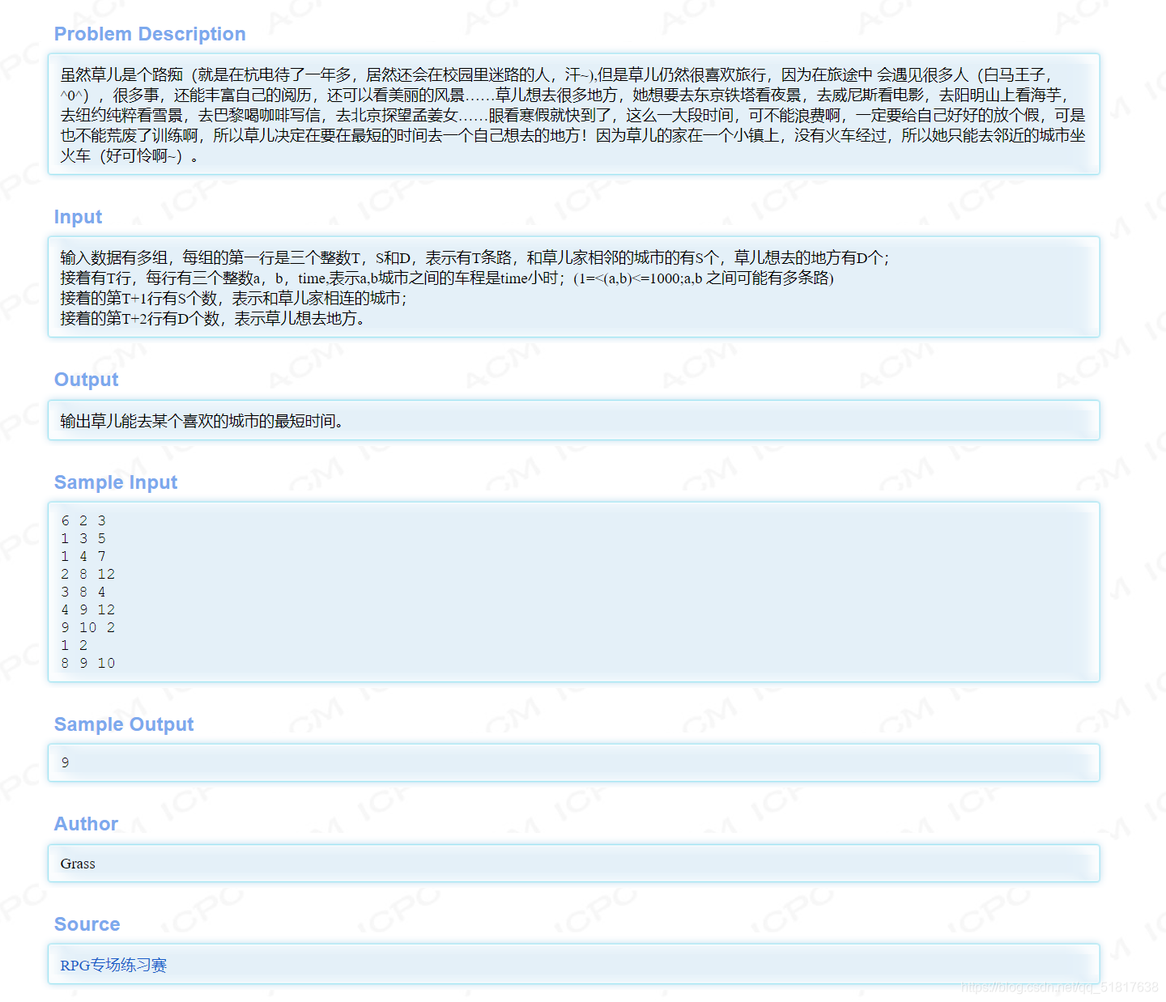Click sample input line 9 10 2
The width and height of the screenshot is (1166, 1002).
(88, 627)
